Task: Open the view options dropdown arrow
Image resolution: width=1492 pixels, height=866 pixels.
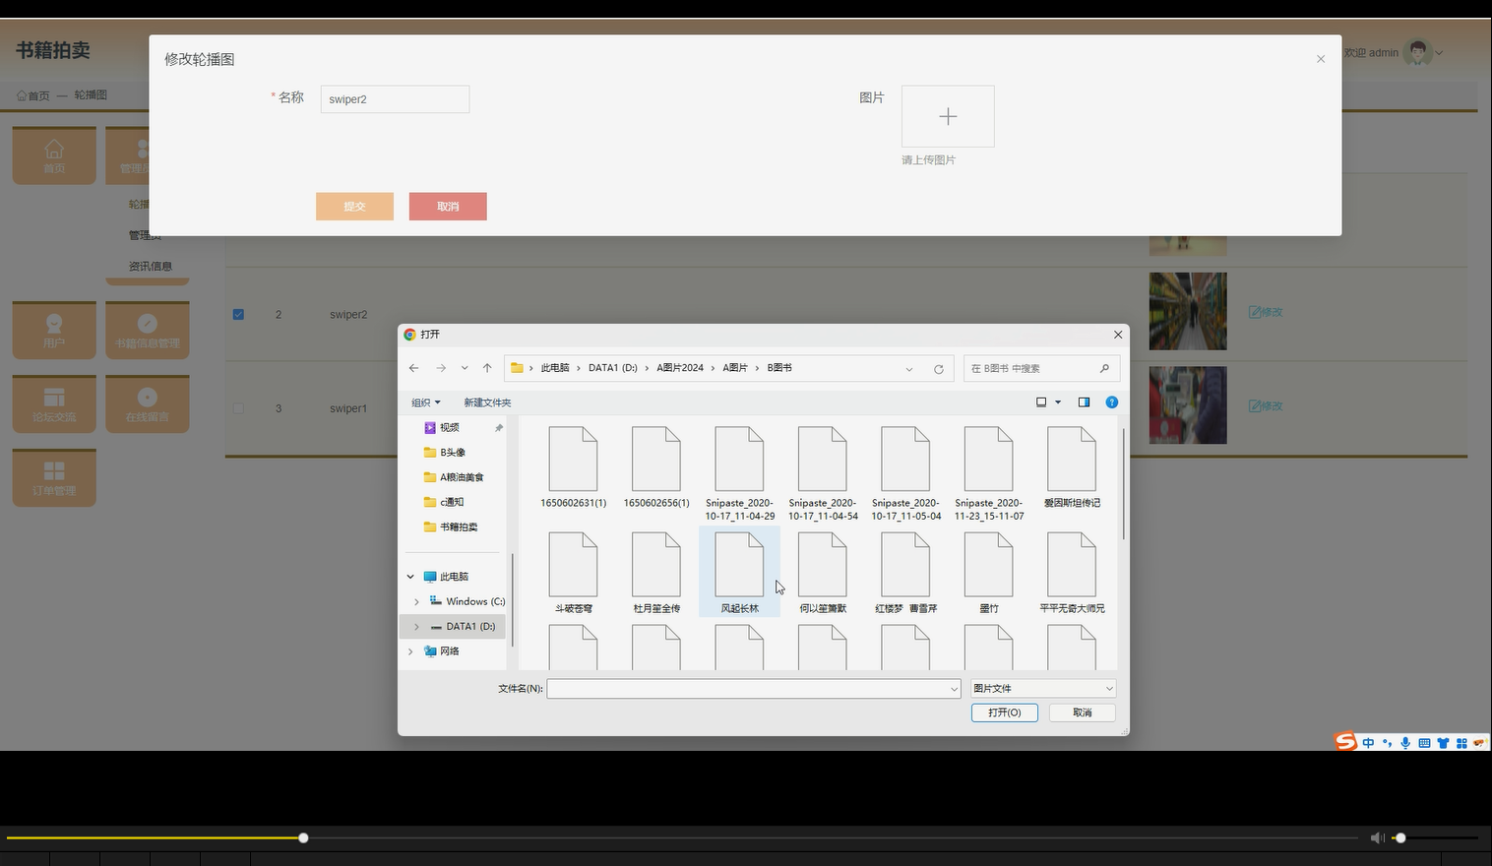Action: (1058, 402)
